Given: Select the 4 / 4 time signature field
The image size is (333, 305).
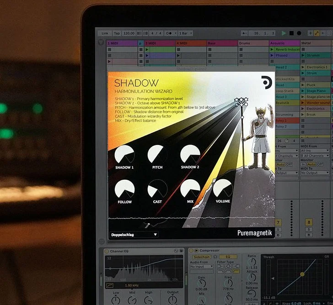Looking at the screenshot, I should (156, 33).
